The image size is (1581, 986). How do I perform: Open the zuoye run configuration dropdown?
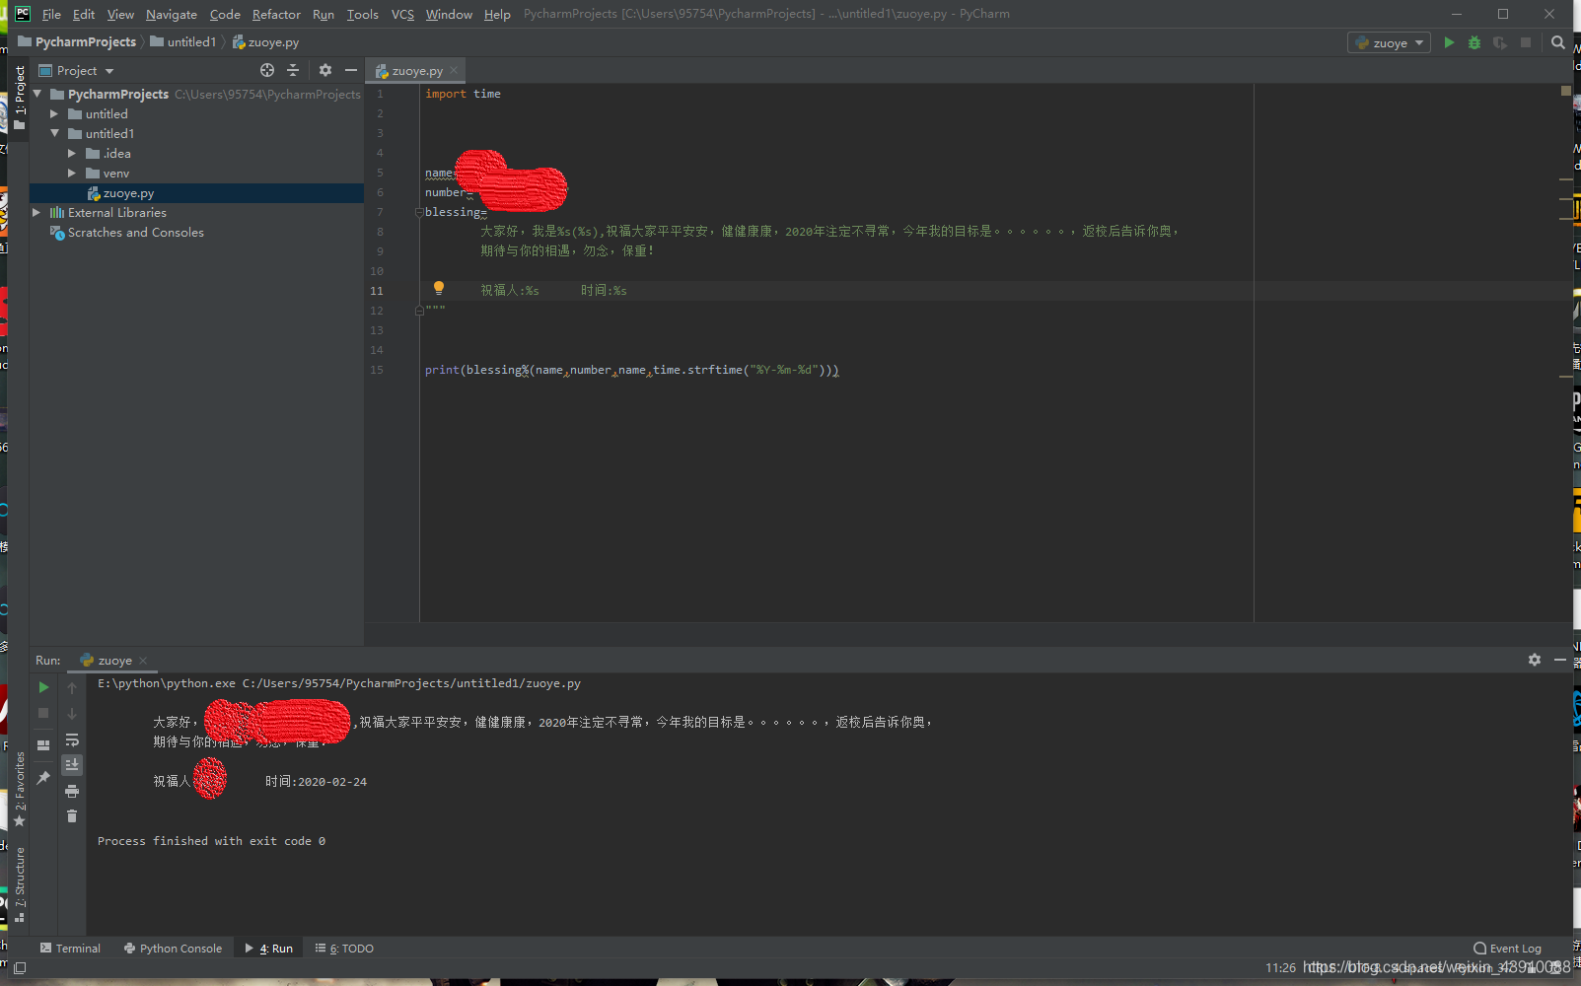coord(1390,42)
